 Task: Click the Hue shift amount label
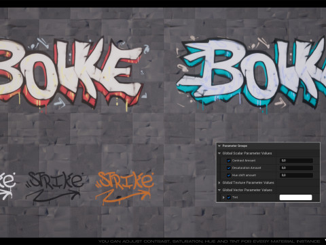[x=244, y=175]
